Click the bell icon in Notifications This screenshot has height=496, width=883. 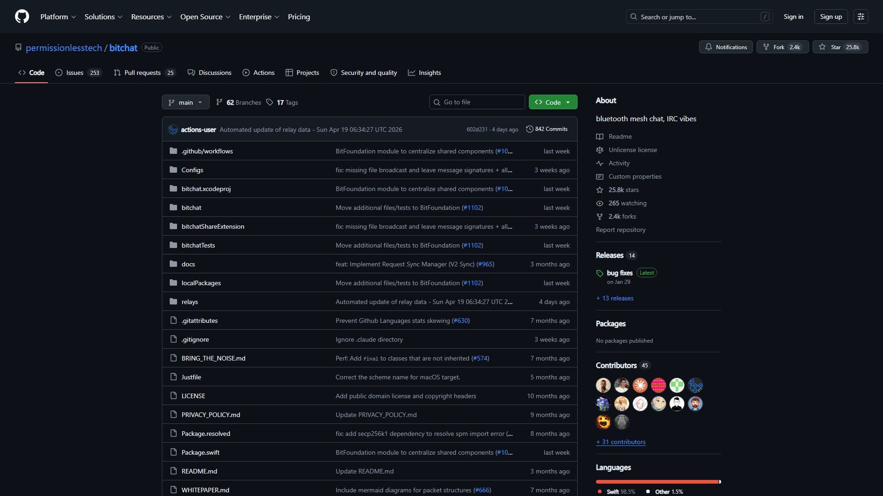pyautogui.click(x=709, y=47)
